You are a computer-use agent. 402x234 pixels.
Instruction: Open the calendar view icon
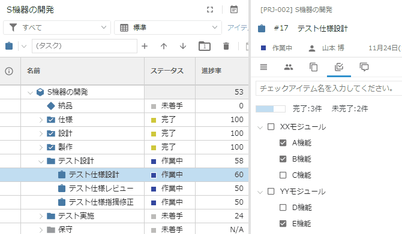coord(234,10)
